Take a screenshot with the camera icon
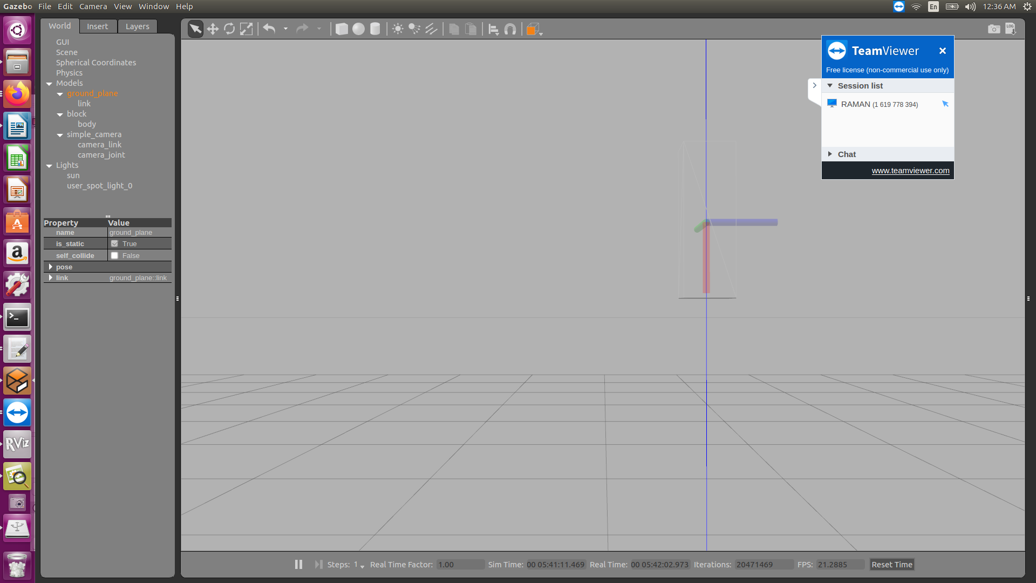 (994, 29)
